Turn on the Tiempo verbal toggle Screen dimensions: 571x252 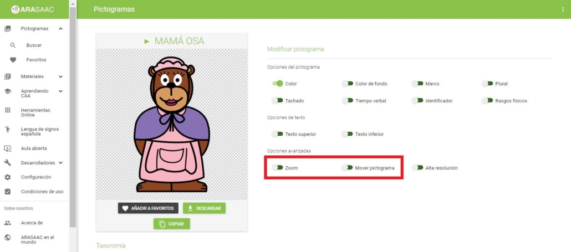click(x=348, y=101)
